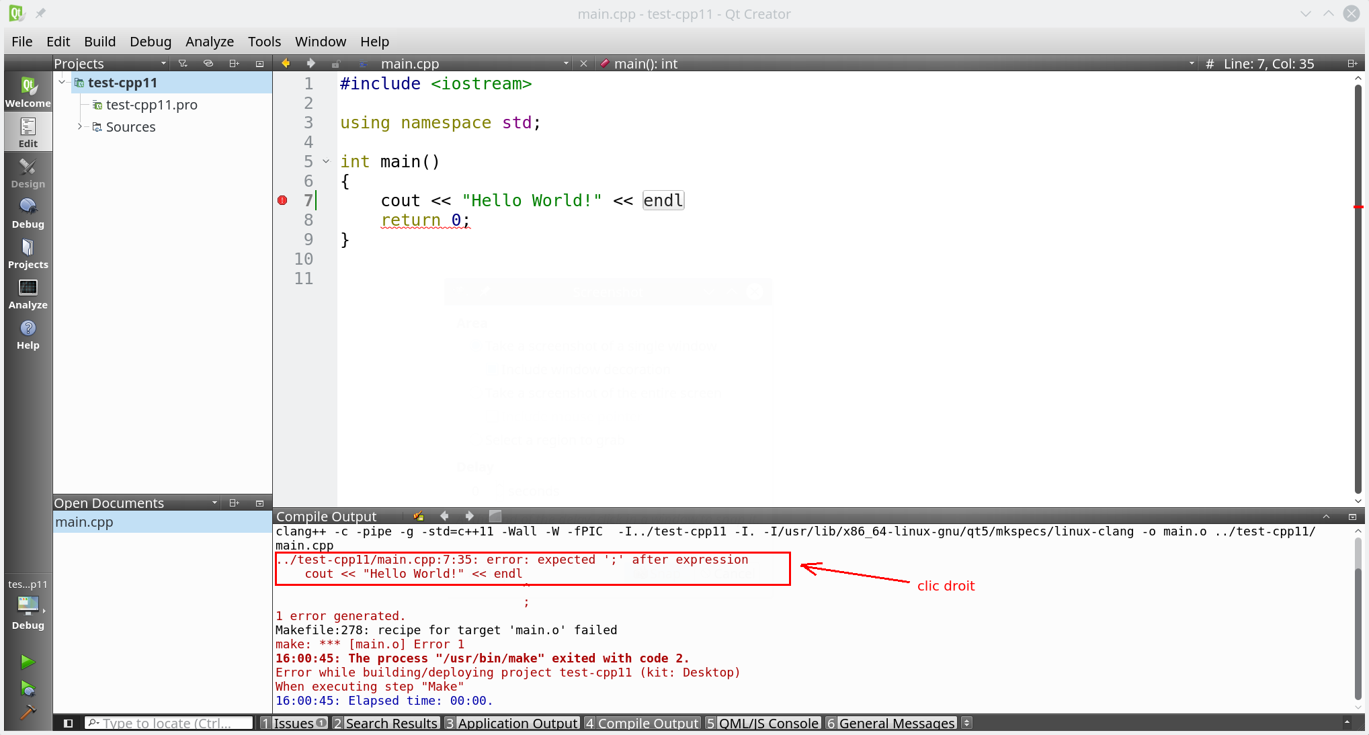Close the main.cpp document
The height and width of the screenshot is (735, 1369).
(583, 63)
